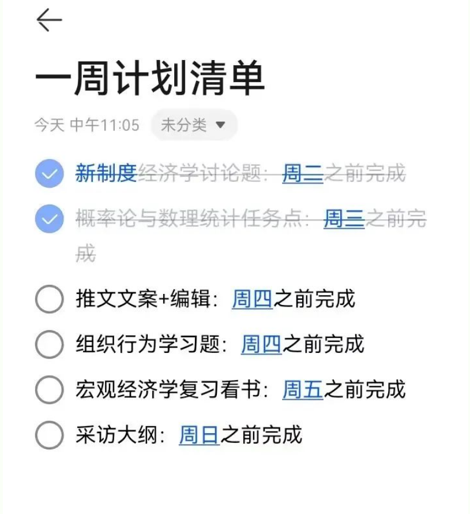Uncheck the 新制度经济学讨论题 task
This screenshot has width=470, height=514.
[x=49, y=173]
